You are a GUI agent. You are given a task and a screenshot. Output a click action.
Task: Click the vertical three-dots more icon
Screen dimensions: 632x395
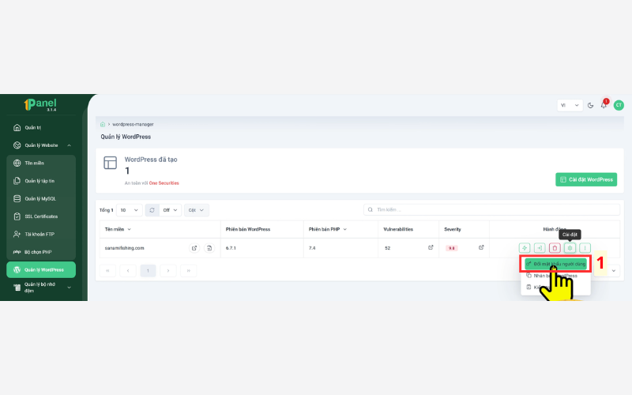coord(585,248)
